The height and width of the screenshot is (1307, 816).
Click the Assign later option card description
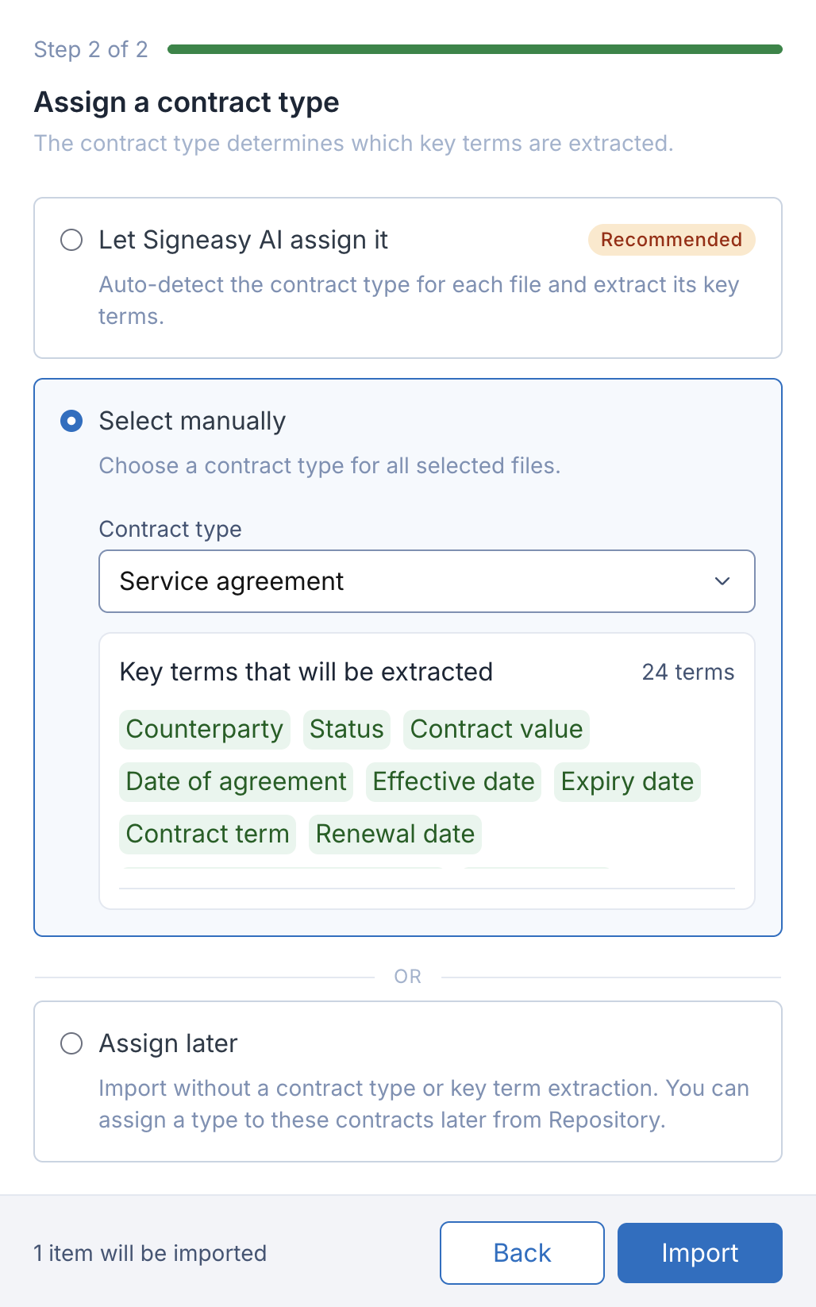click(424, 1104)
